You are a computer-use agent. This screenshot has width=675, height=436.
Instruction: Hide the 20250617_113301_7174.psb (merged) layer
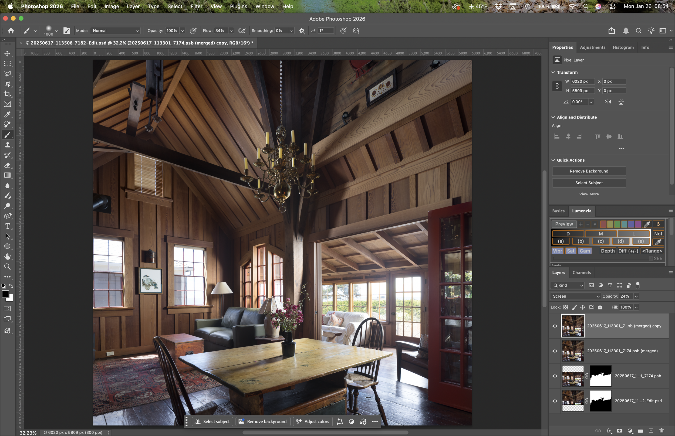point(555,351)
